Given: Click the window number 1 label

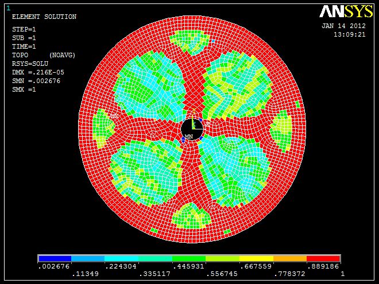Looking at the screenshot, I should pos(7,8).
